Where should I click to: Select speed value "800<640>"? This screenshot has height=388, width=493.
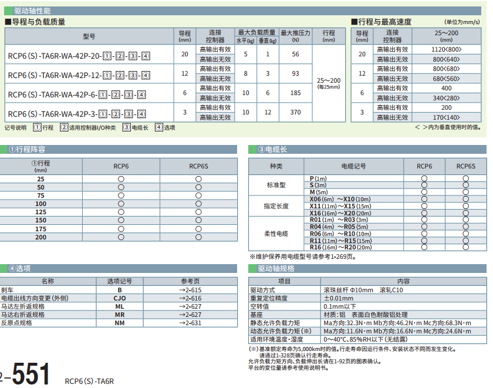point(447,59)
